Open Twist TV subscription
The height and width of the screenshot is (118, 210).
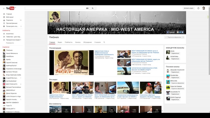pyautogui.click(x=9, y=106)
